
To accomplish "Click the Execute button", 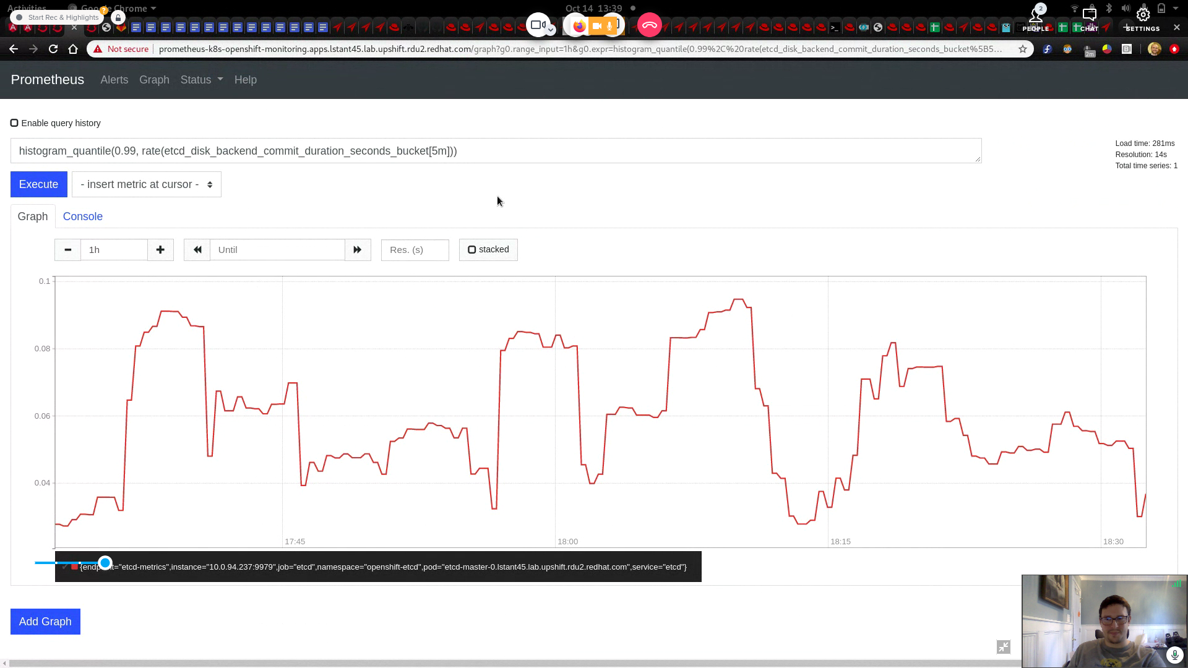I will tap(38, 184).
